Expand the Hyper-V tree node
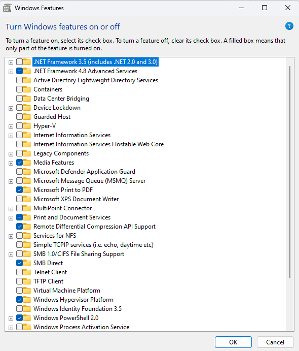 tap(11, 126)
